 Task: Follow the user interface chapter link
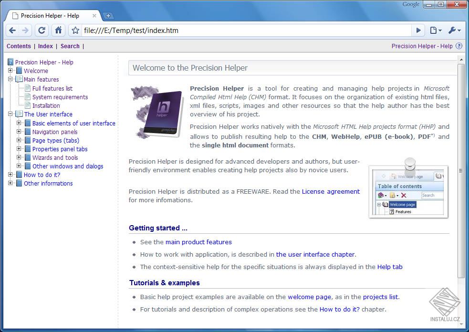tap(315, 254)
